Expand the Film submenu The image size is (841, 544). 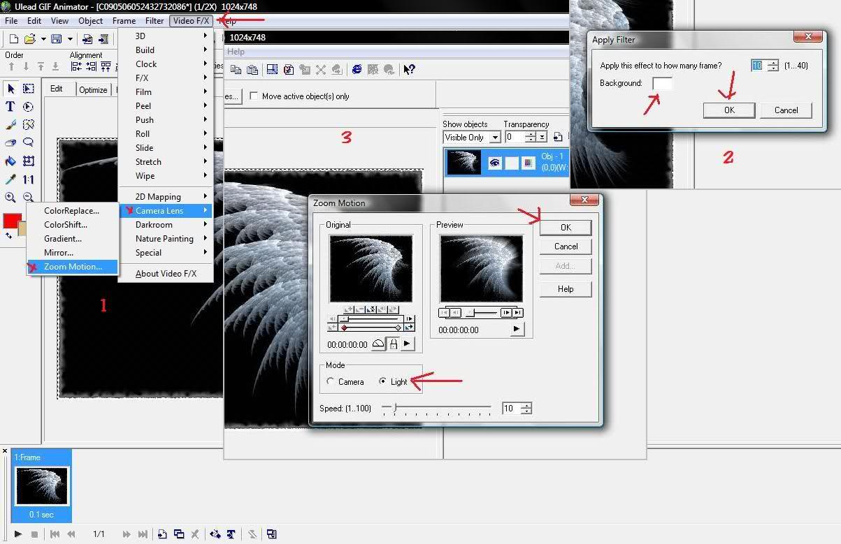point(166,91)
